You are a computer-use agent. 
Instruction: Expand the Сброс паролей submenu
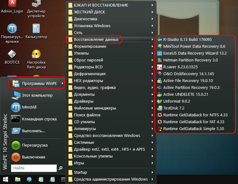(x=111, y=60)
